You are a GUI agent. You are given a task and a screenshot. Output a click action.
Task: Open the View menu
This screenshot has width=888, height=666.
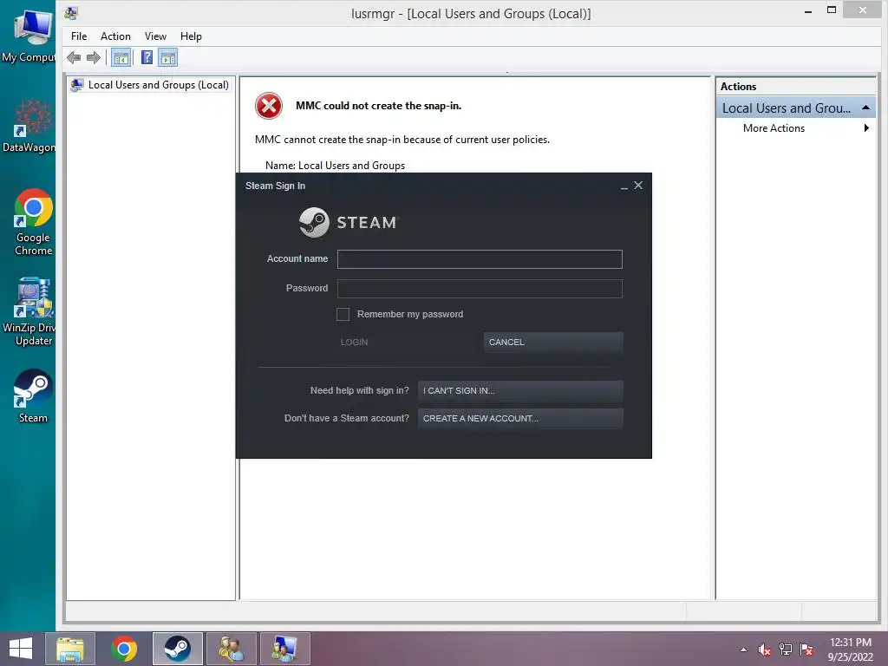[155, 36]
